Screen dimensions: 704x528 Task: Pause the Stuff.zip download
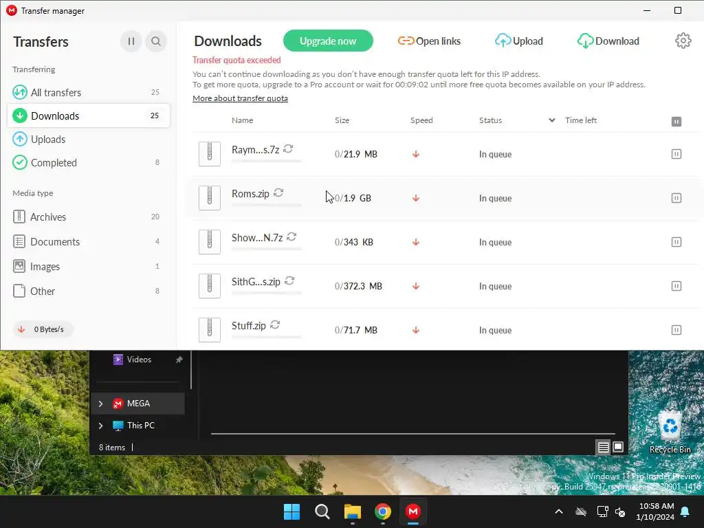[x=676, y=330]
